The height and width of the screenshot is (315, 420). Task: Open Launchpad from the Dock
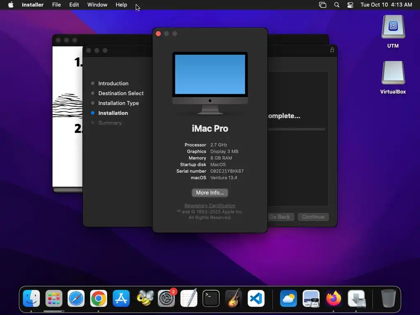(x=54, y=299)
